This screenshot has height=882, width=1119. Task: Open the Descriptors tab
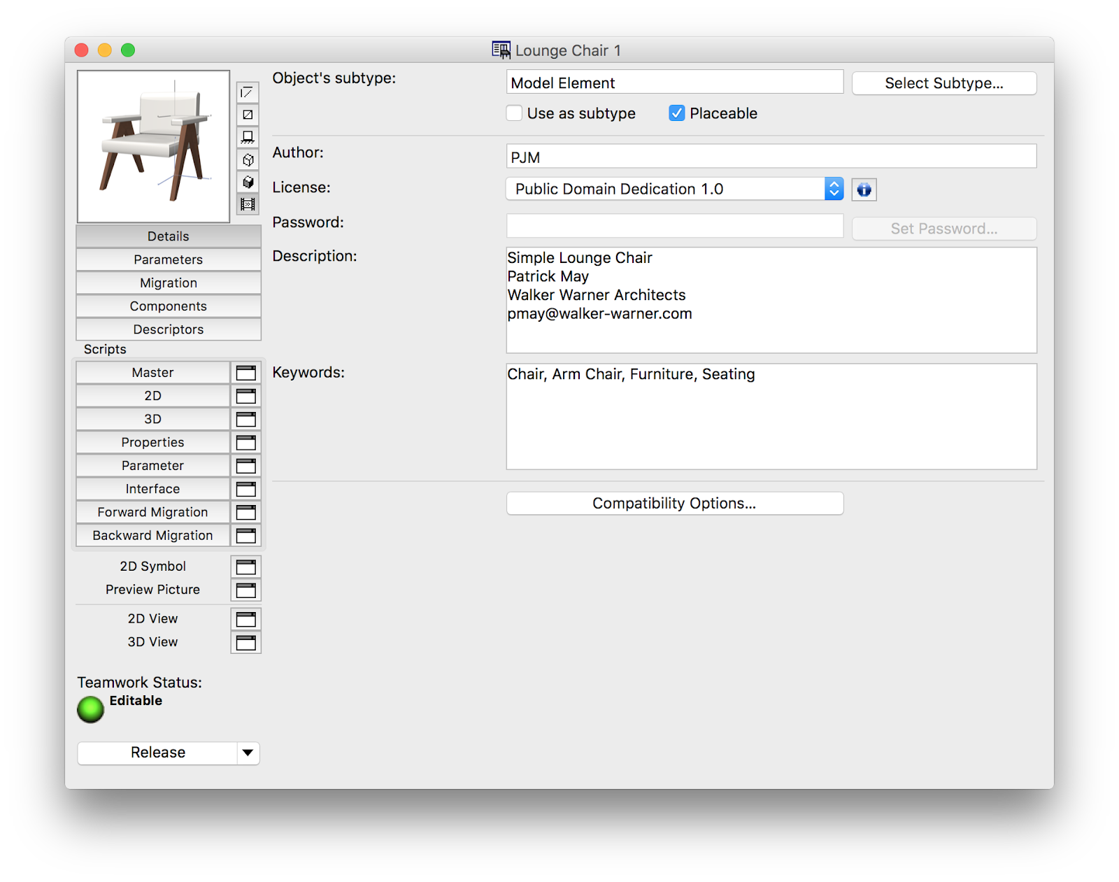(169, 329)
